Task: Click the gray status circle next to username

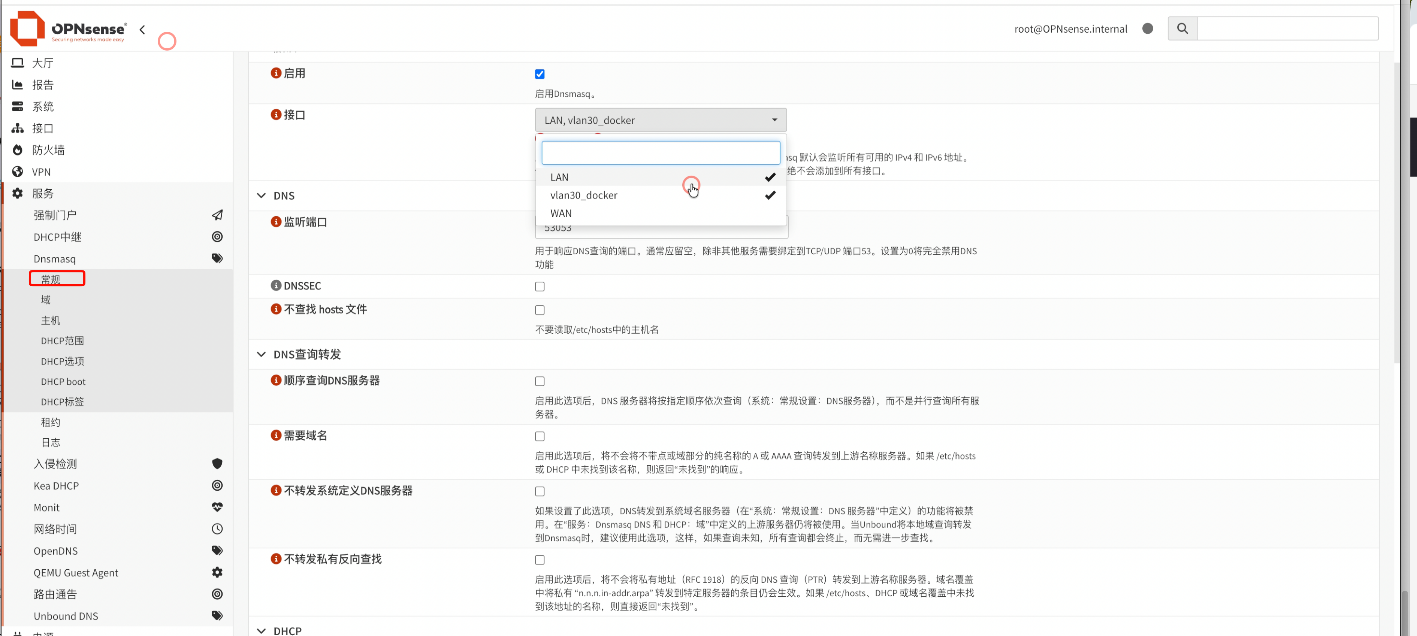Action: pos(1148,28)
